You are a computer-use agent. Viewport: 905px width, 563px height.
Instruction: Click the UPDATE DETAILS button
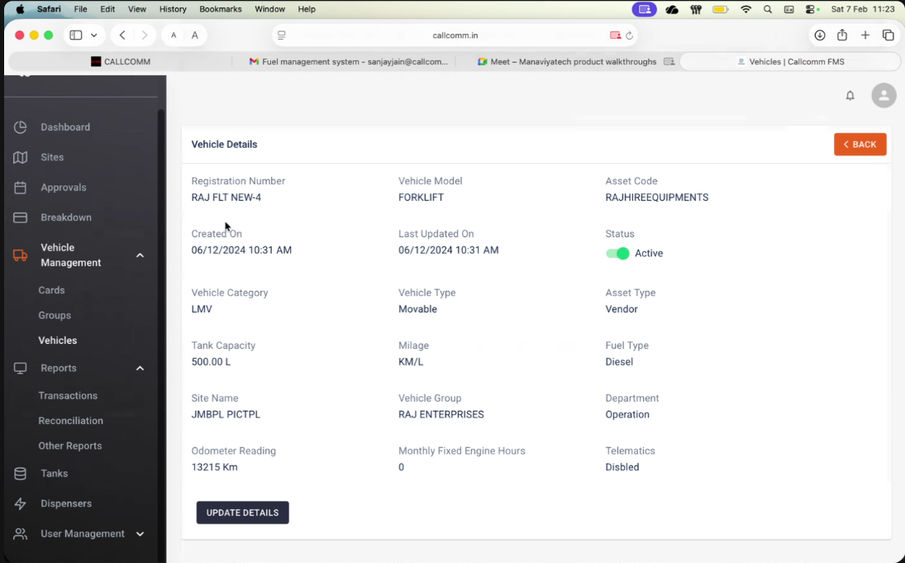(x=242, y=512)
